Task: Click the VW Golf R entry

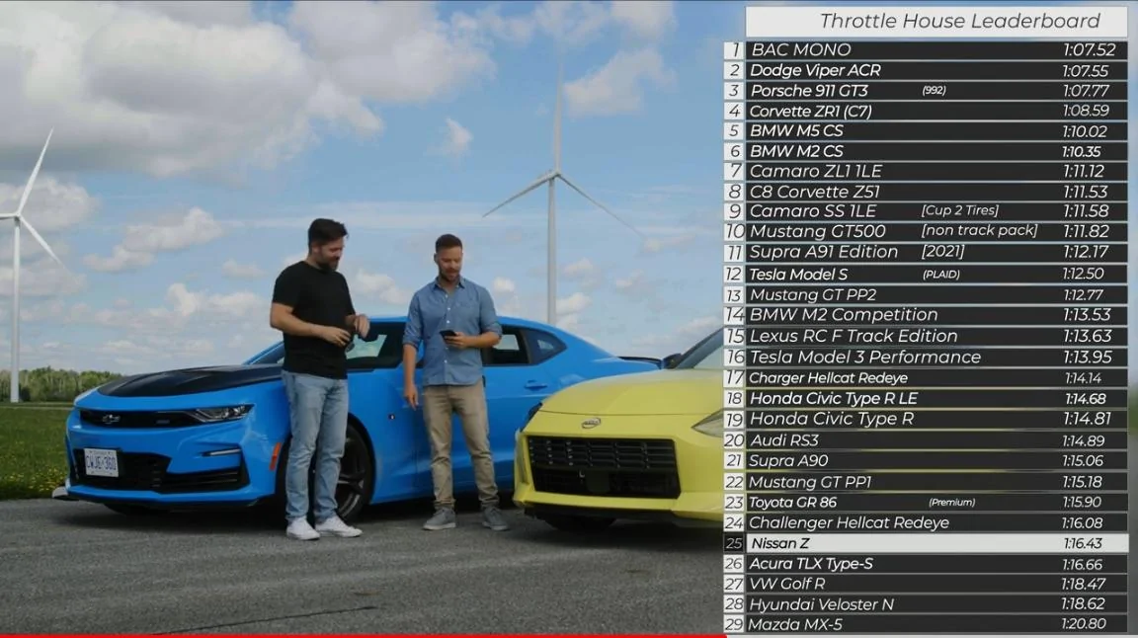Action: 936,584
